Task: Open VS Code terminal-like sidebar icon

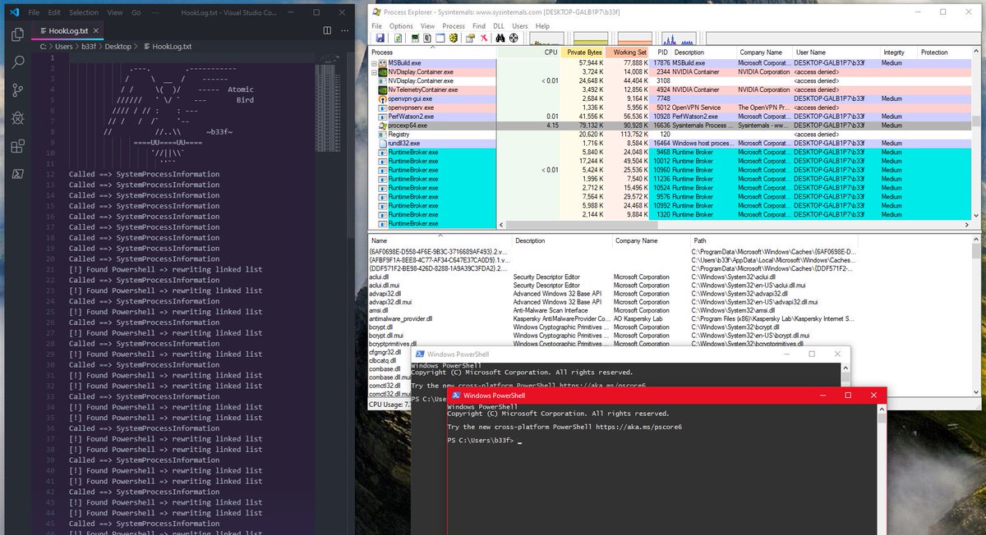Action: click(18, 175)
